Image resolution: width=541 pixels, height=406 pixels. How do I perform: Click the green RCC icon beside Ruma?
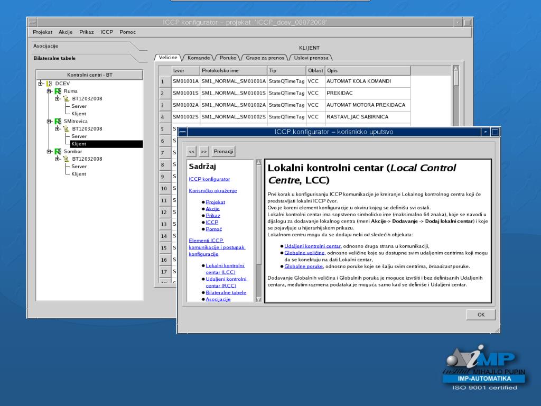(x=58, y=91)
